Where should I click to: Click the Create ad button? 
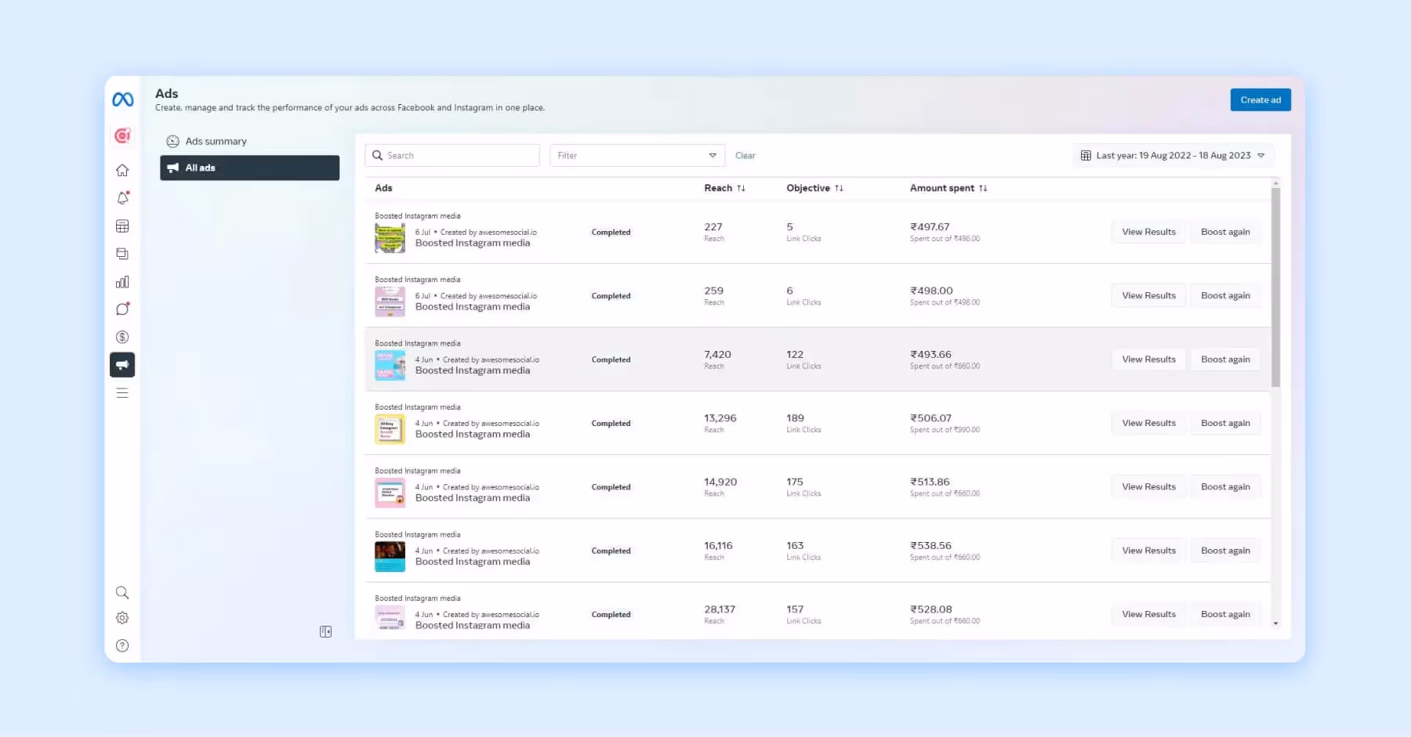[x=1260, y=99]
